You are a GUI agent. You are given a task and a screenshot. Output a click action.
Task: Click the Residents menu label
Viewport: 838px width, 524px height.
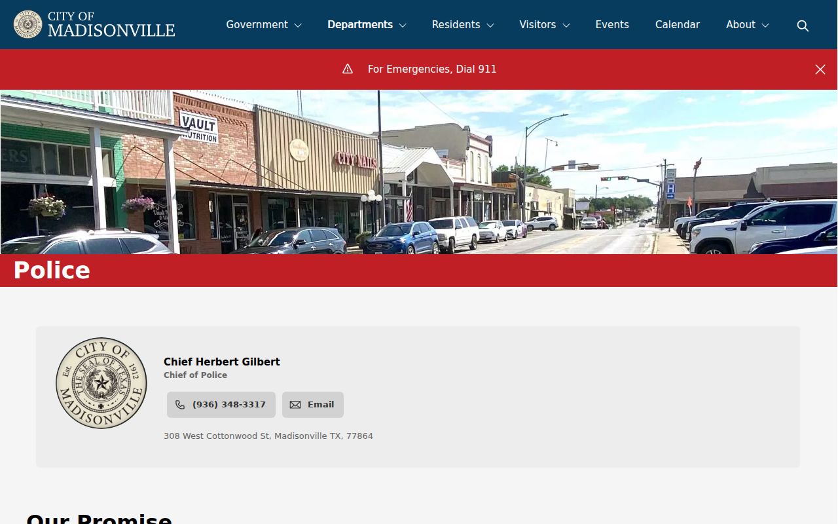coord(456,24)
